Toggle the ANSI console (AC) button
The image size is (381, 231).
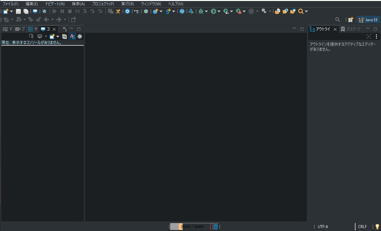point(72,36)
